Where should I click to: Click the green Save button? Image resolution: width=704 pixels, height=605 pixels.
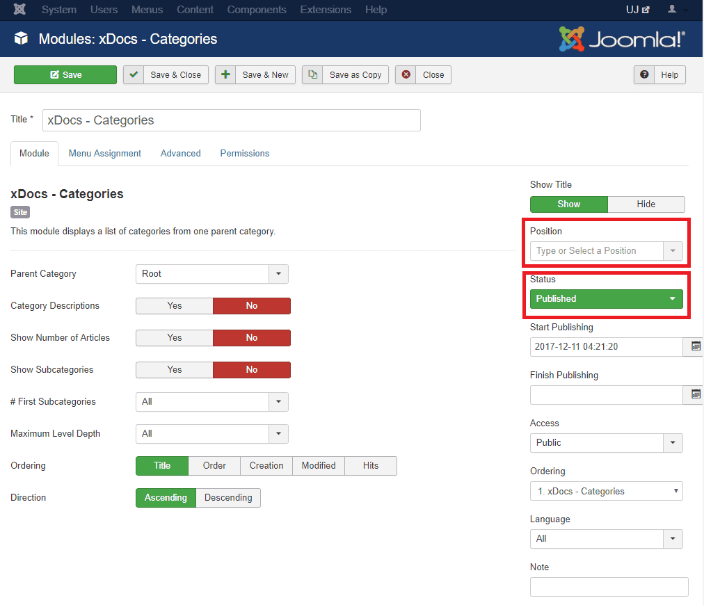(65, 74)
